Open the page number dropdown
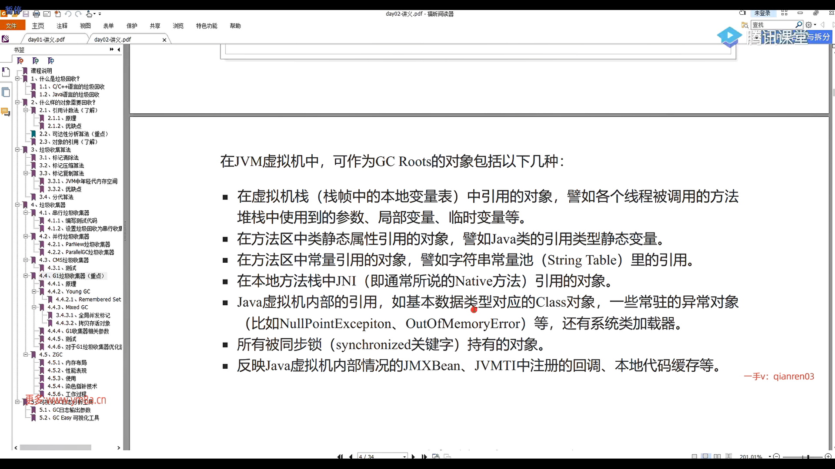Viewport: 835px width, 469px height. pos(404,456)
